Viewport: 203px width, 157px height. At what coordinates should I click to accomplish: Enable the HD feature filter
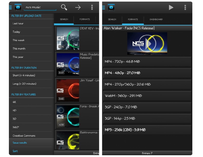pyautogui.click(x=31, y=110)
